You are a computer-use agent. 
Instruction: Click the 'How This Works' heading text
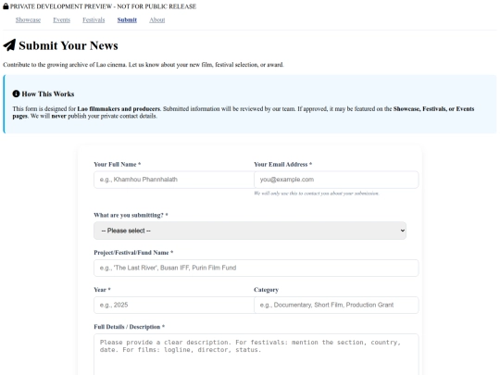point(48,94)
